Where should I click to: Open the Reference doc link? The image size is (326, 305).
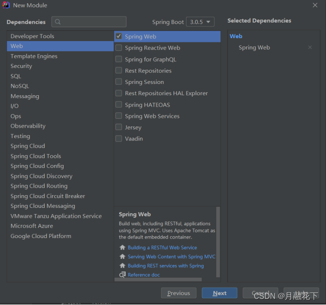[x=144, y=275]
